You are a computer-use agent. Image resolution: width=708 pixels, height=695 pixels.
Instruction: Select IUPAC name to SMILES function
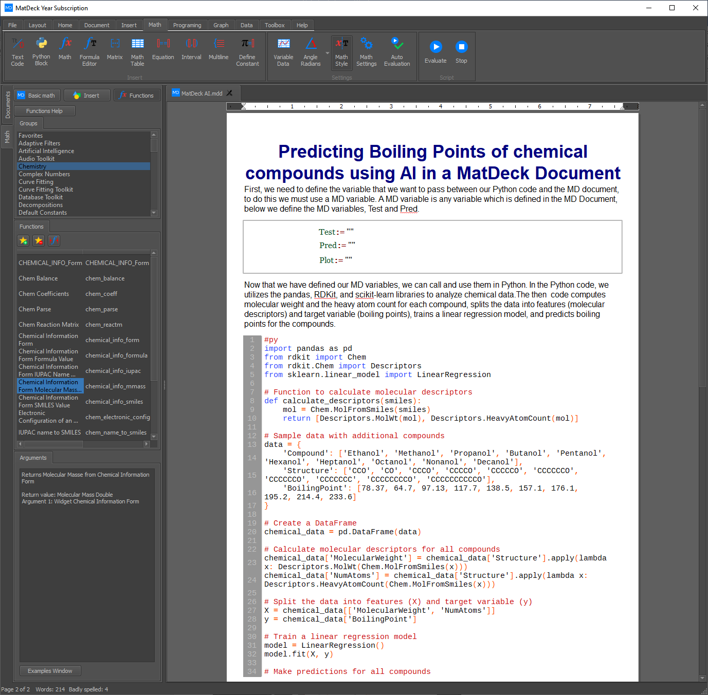pyautogui.click(x=50, y=433)
